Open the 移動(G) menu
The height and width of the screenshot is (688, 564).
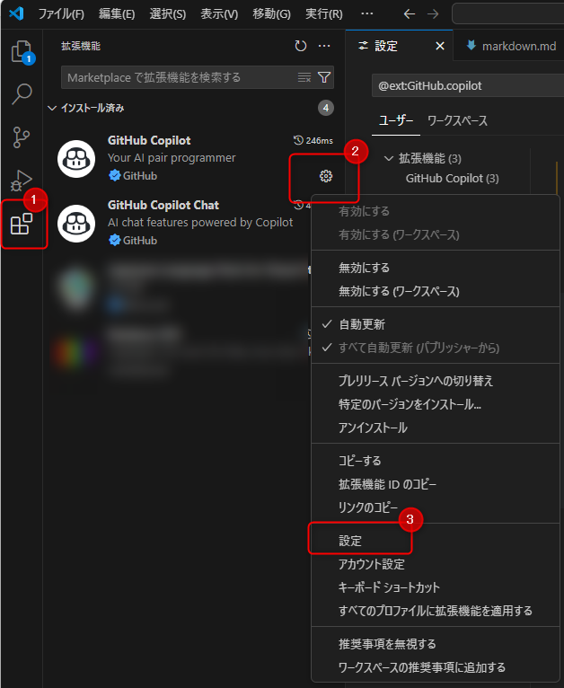(x=271, y=14)
